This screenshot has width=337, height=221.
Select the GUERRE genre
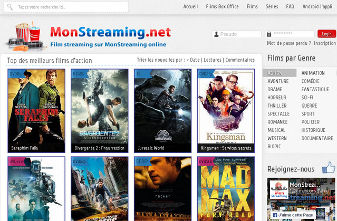click(x=309, y=106)
